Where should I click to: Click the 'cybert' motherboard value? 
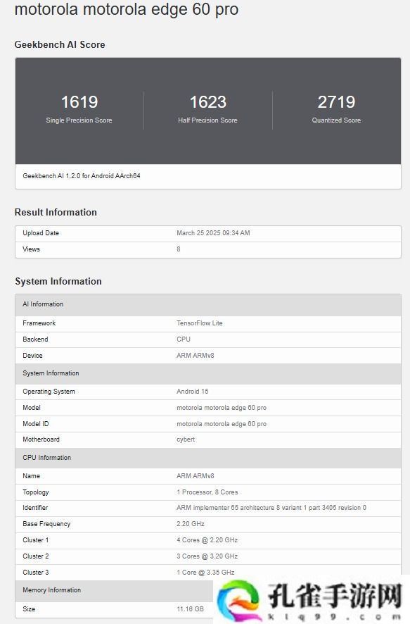coord(186,439)
